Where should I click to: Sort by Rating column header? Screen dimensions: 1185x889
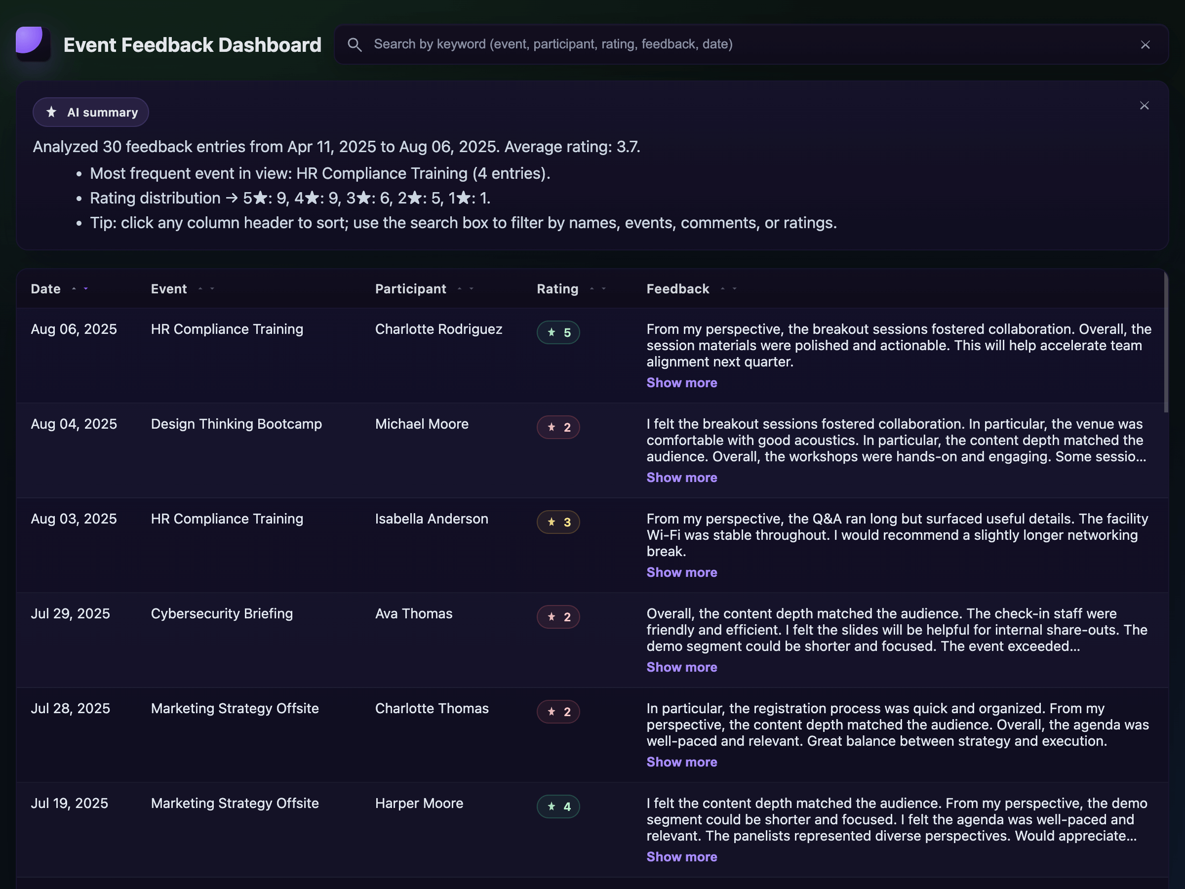557,289
